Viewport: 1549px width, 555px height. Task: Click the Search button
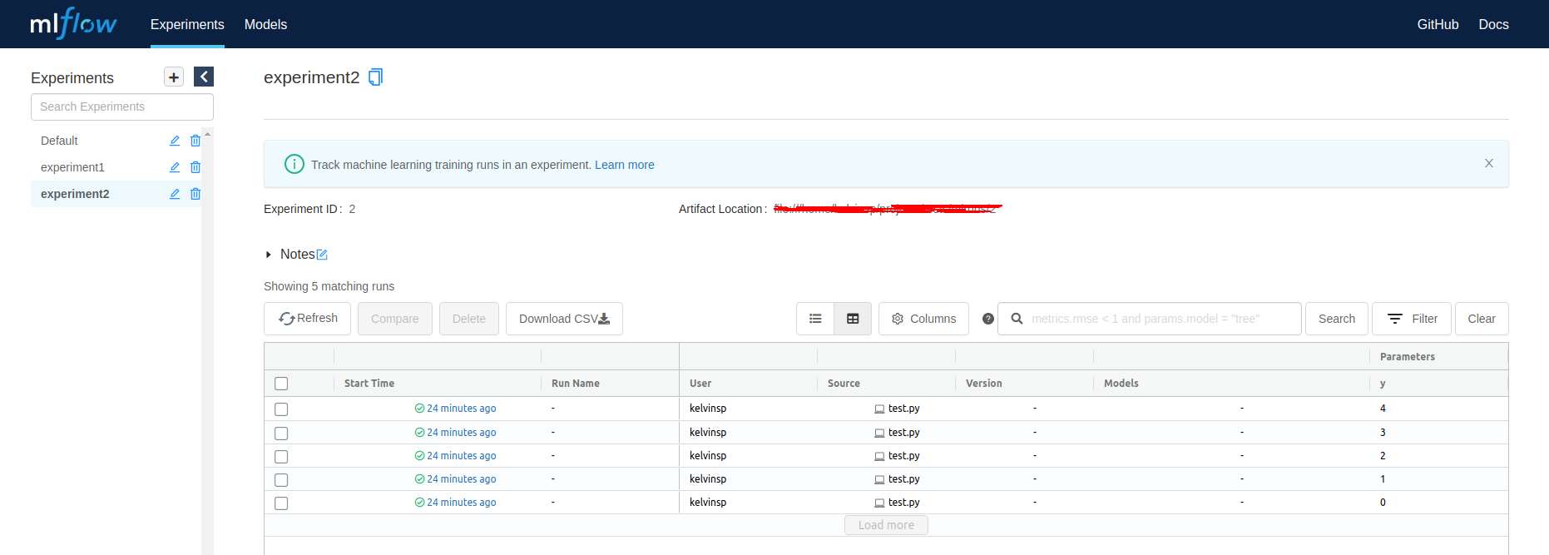(x=1337, y=319)
